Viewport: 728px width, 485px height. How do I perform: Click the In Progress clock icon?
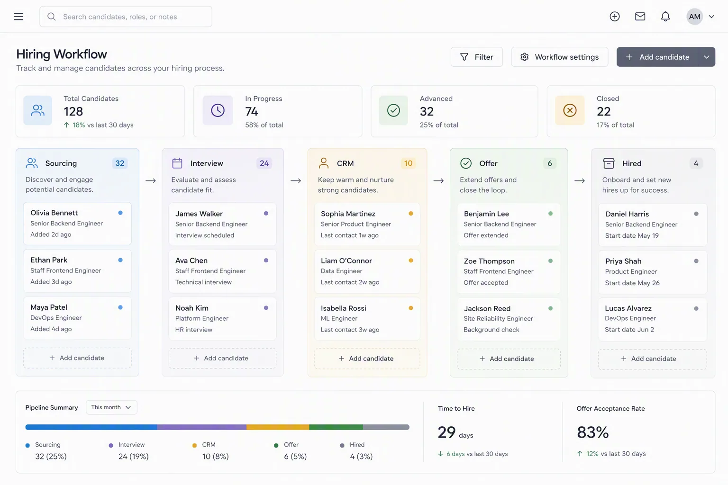(x=218, y=110)
